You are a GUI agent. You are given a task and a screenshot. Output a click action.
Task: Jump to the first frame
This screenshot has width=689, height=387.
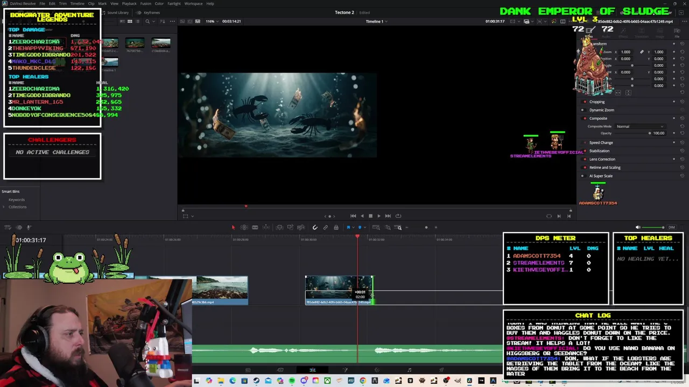[x=353, y=216]
